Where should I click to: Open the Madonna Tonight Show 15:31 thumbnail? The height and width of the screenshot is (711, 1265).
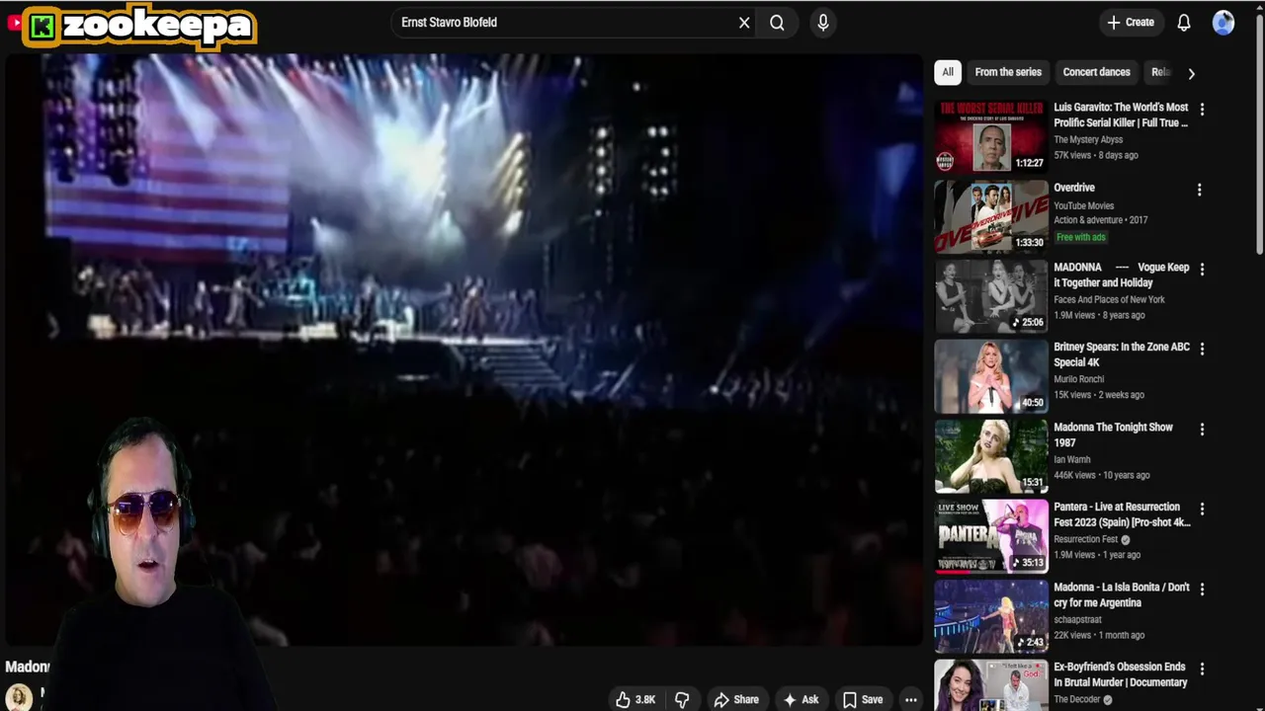(991, 456)
